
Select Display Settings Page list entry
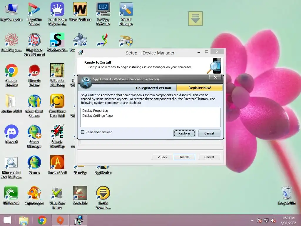click(x=98, y=116)
